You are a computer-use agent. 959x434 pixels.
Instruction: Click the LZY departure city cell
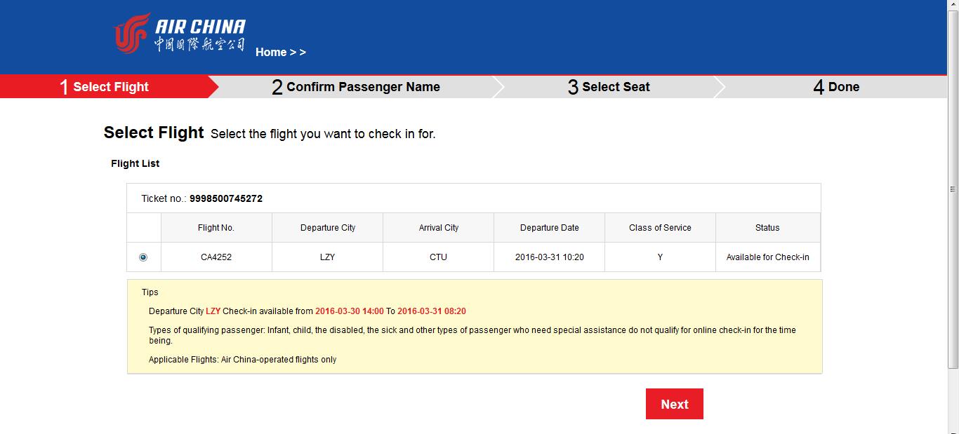coord(327,257)
